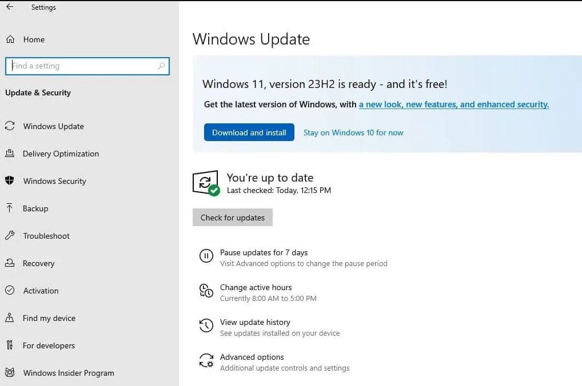Click the search magnifier icon

(x=161, y=66)
